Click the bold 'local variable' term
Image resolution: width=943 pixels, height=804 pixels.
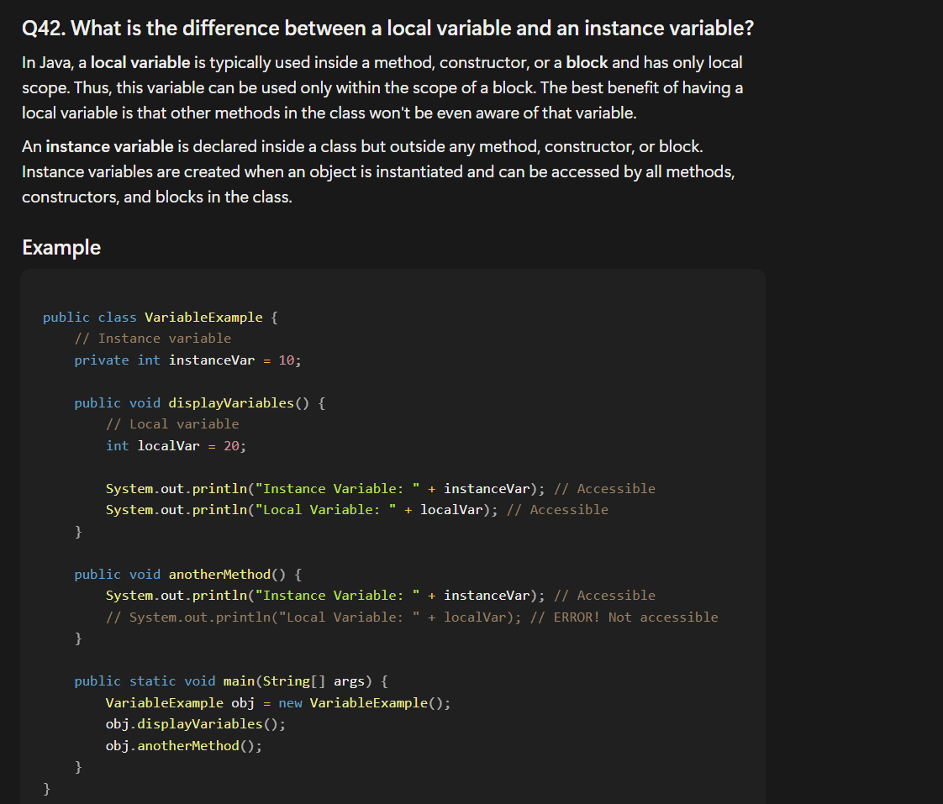click(x=140, y=62)
